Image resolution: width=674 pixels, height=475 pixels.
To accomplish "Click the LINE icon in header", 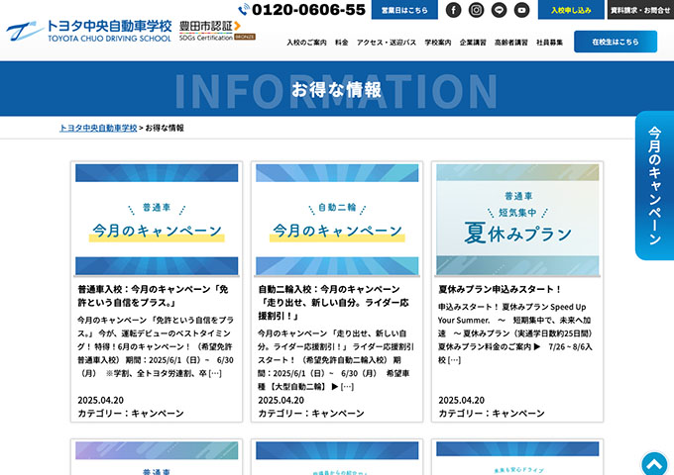I will point(499,10).
